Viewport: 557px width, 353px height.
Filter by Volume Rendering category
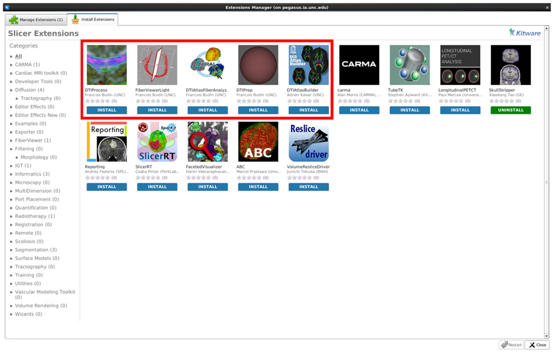[41, 306]
